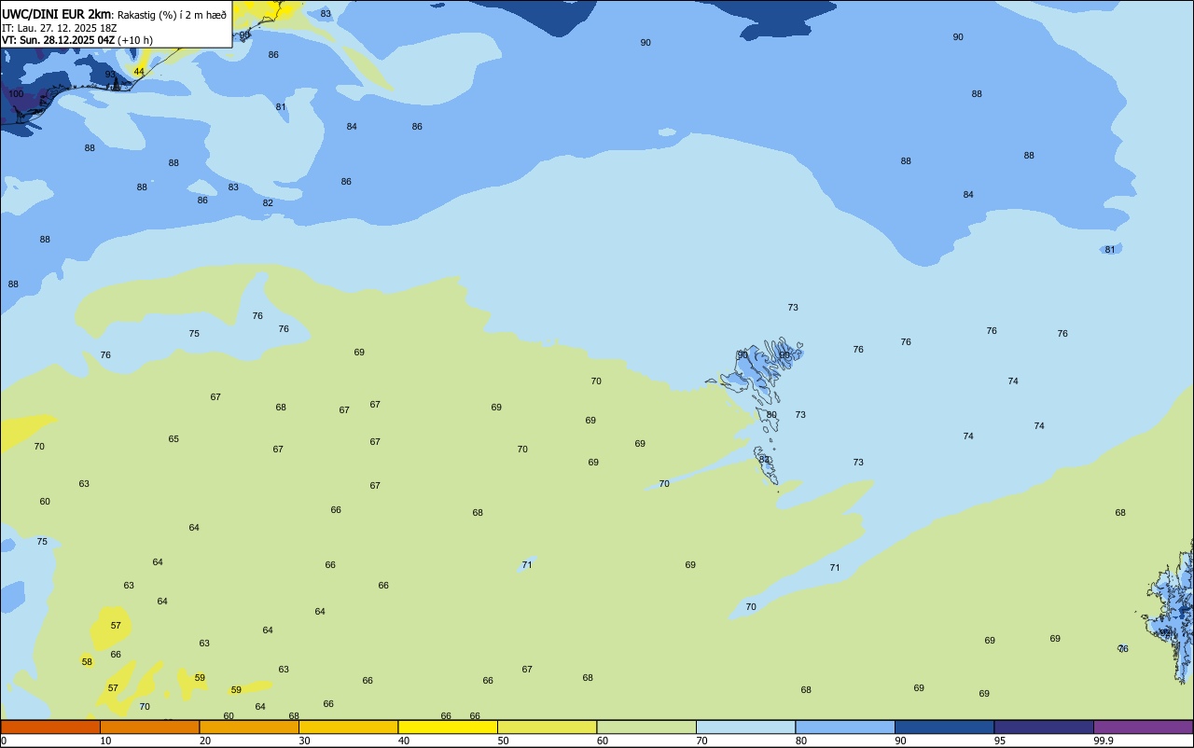
Task: Click the legend tick label '10'
Action: pyautogui.click(x=105, y=741)
